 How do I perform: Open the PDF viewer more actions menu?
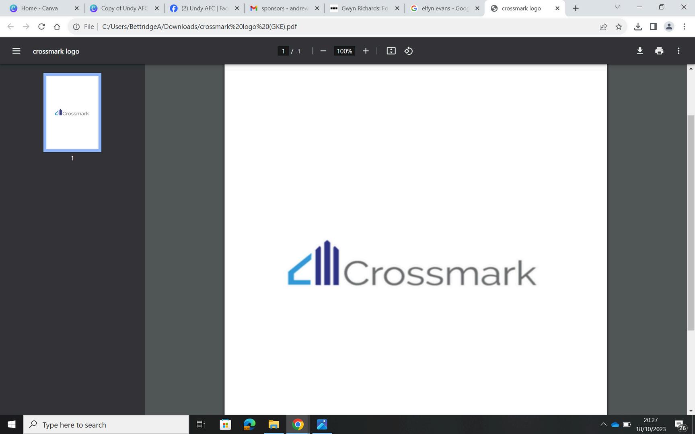click(679, 51)
